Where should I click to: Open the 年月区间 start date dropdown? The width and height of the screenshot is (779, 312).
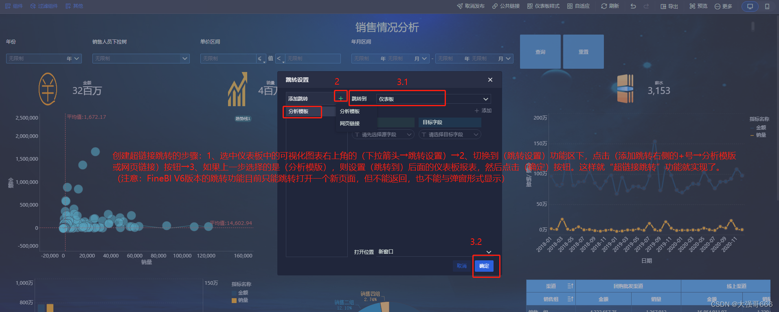point(391,59)
